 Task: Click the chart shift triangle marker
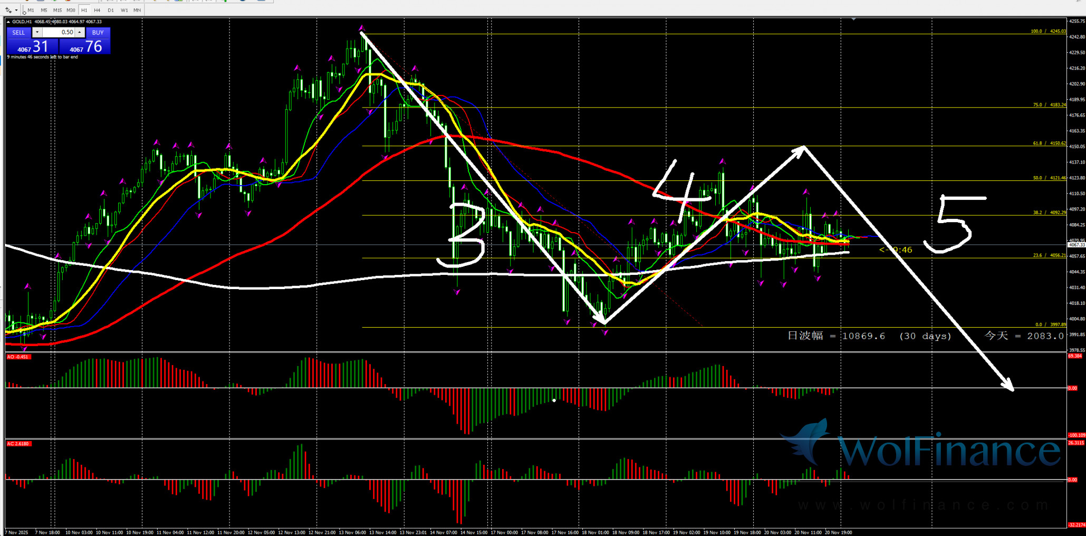853,19
